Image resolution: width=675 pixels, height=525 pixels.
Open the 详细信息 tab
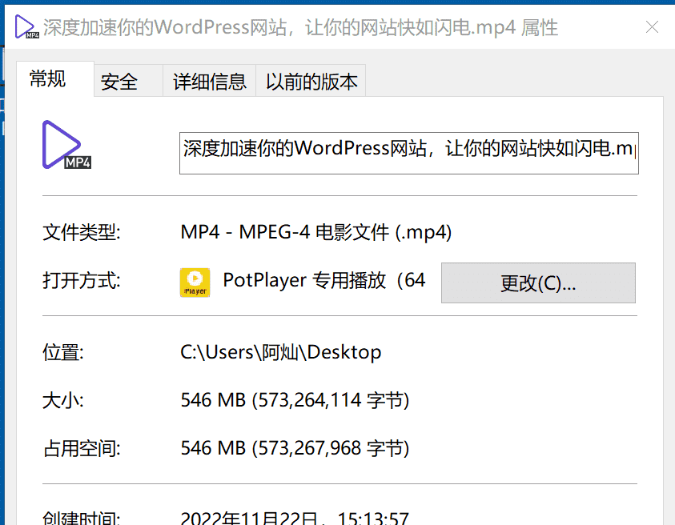(x=209, y=81)
